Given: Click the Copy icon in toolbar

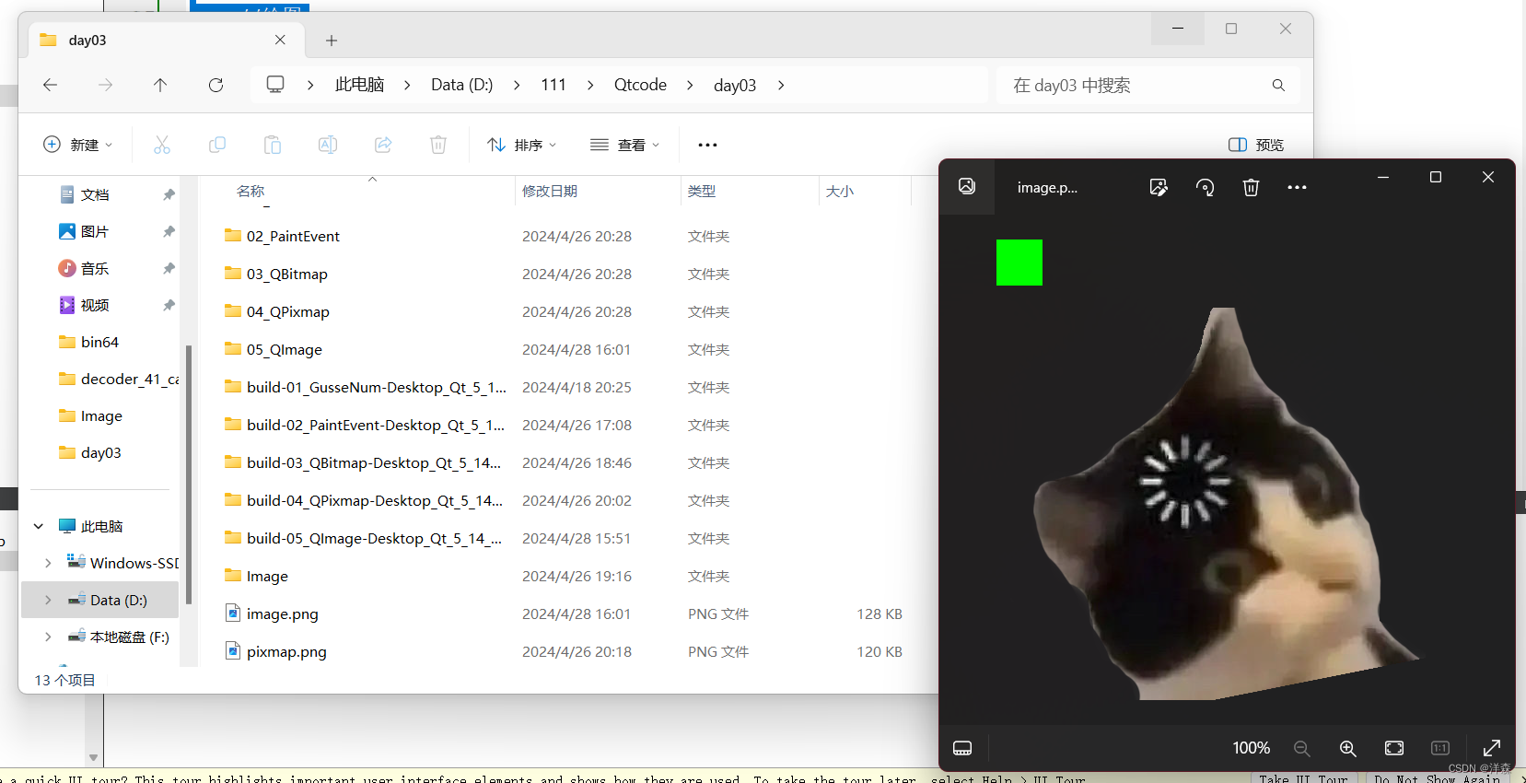Looking at the screenshot, I should (x=217, y=145).
